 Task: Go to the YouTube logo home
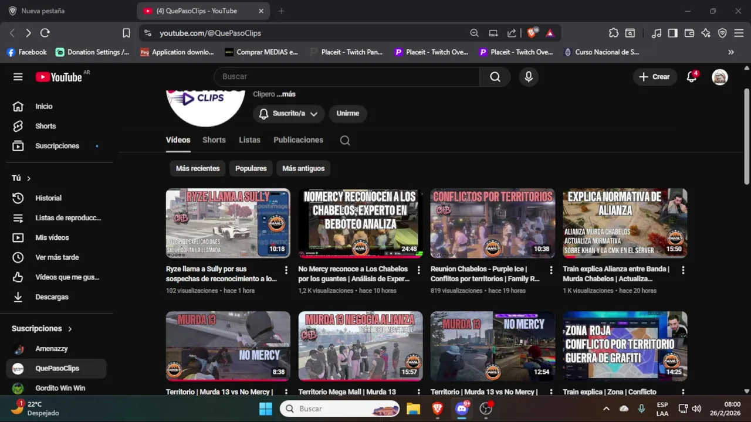click(59, 77)
